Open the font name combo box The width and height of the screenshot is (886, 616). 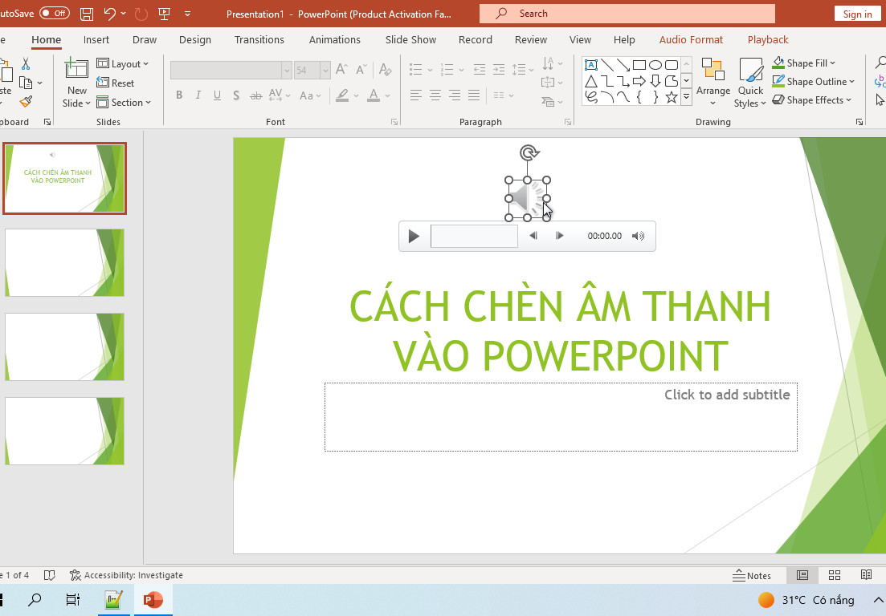pos(231,70)
